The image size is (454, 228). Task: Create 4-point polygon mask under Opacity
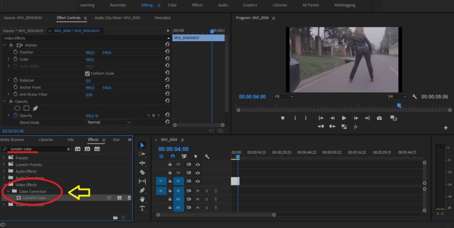click(x=26, y=108)
